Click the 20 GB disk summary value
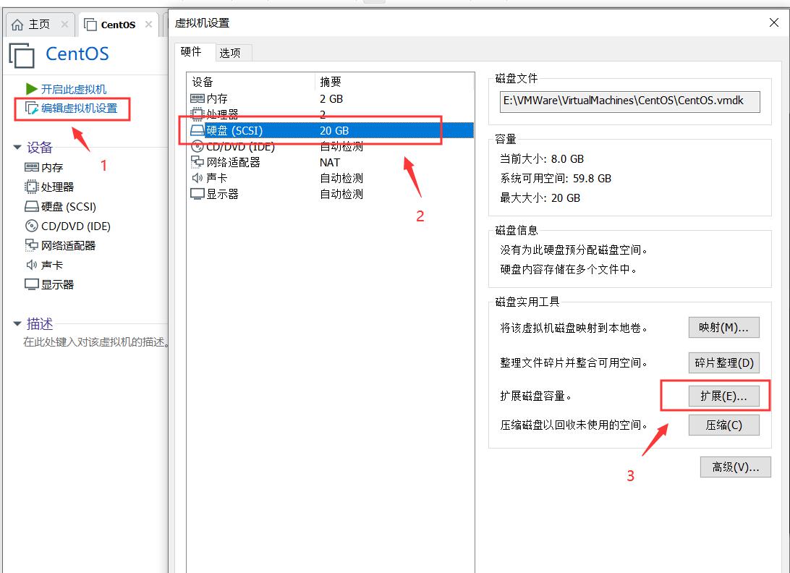 tap(334, 130)
